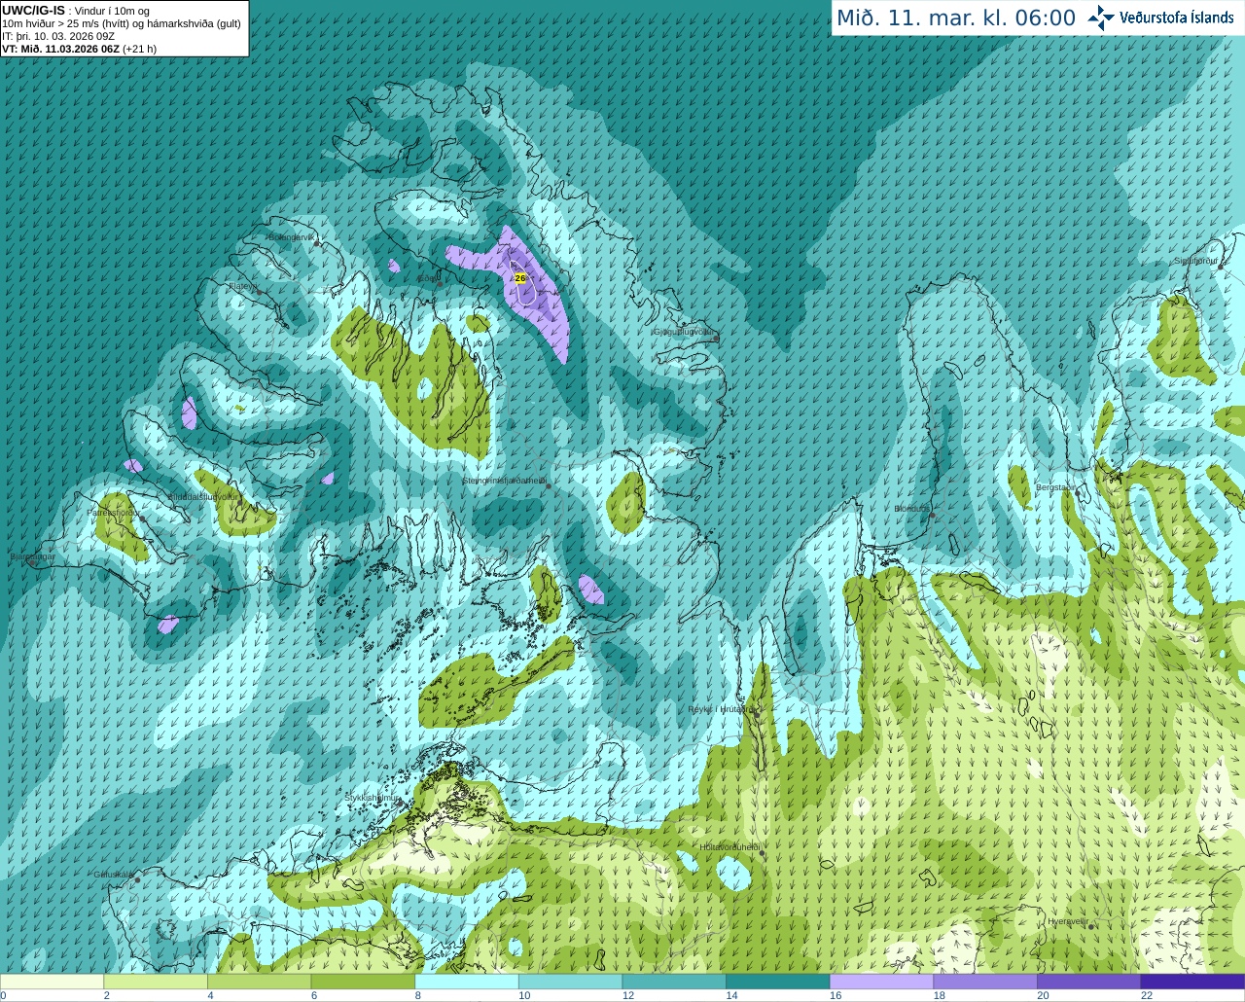Click the 8–10 m/s pale cyan legend swatch
The width and height of the screenshot is (1245, 1002).
coord(467,982)
